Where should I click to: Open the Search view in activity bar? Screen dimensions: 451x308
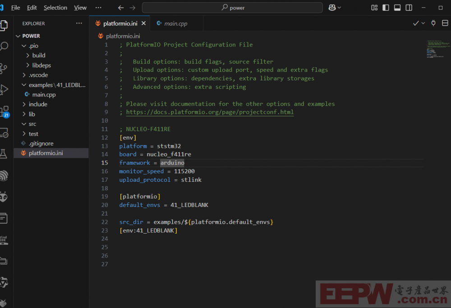coord(4,46)
